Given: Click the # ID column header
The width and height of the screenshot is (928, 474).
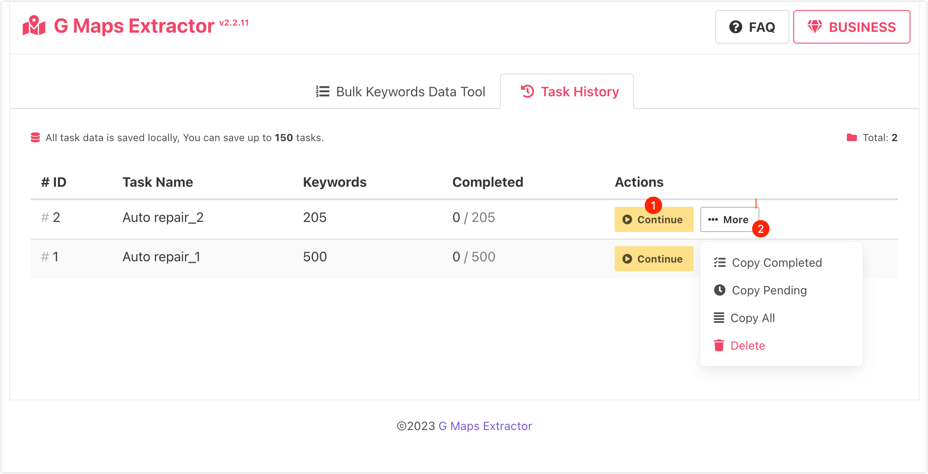Looking at the screenshot, I should 54,182.
